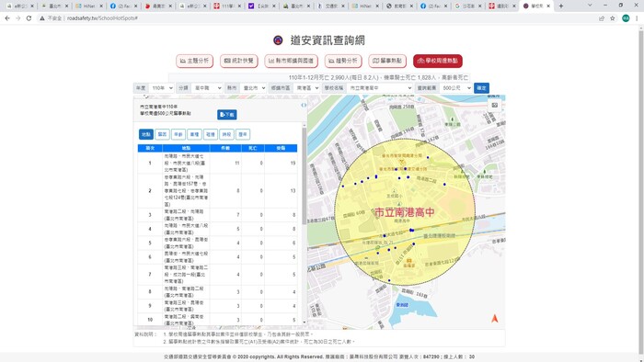The width and height of the screenshot is (644, 362).
Task: Click the site logo beside 道安資訊查詢網
Action: tap(278, 40)
